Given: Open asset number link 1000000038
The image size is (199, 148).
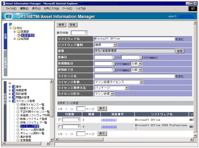Looking at the screenshot, I should 109,127.
